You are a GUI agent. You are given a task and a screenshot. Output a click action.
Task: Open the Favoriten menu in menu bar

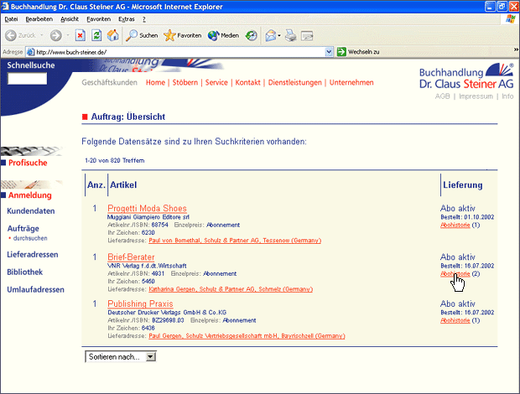click(x=98, y=19)
